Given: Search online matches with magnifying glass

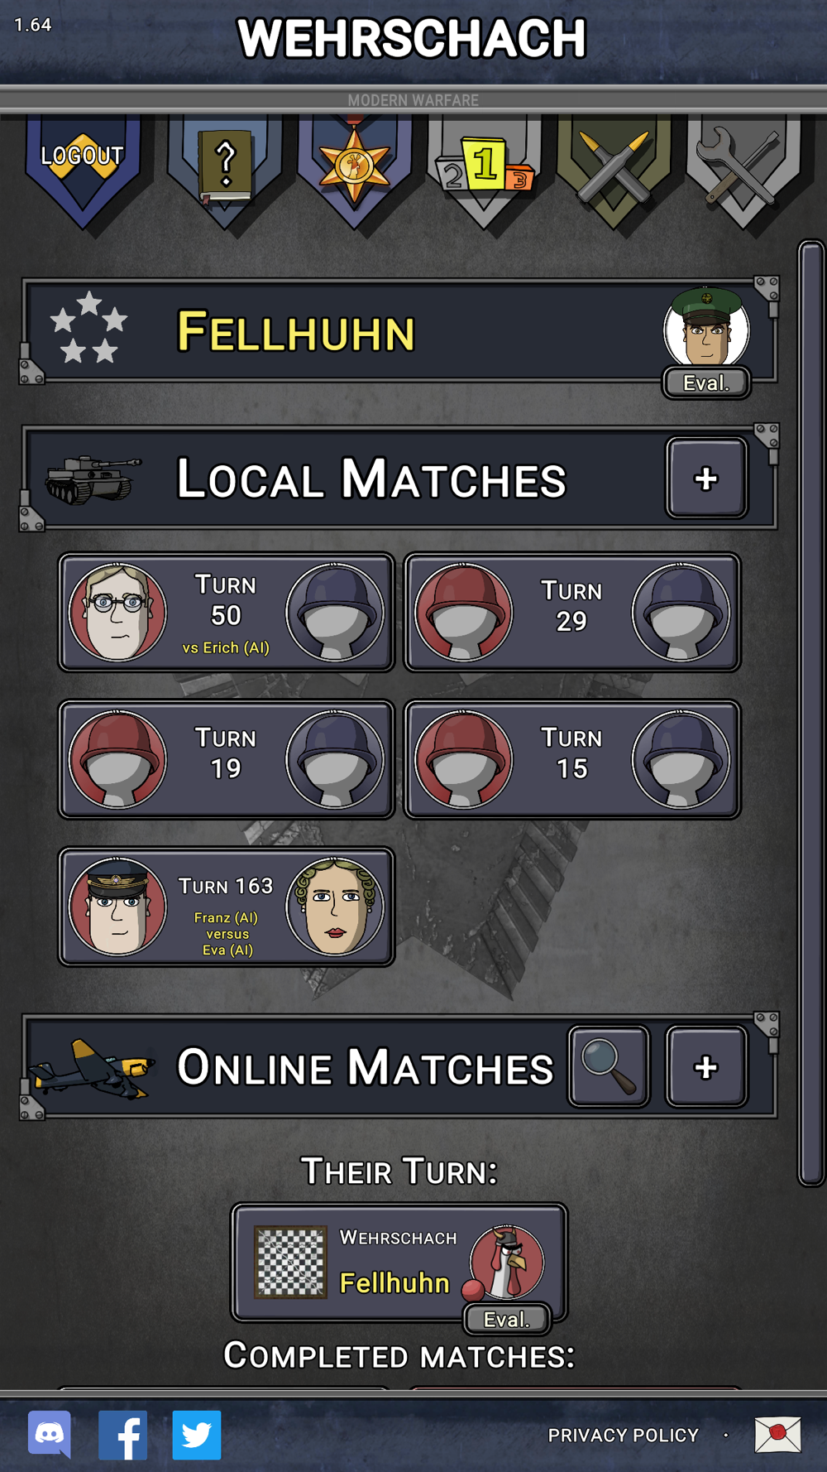Looking at the screenshot, I should tap(609, 1066).
